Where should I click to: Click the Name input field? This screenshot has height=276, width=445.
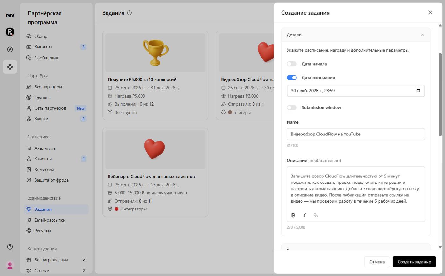pos(356,134)
